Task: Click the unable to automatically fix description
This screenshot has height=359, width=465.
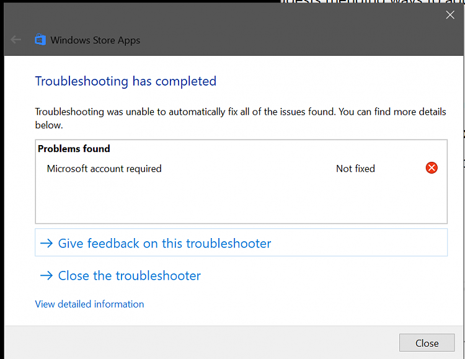Action: click(x=241, y=118)
